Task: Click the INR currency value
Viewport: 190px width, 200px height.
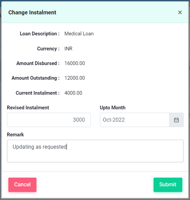Action: click(x=68, y=49)
